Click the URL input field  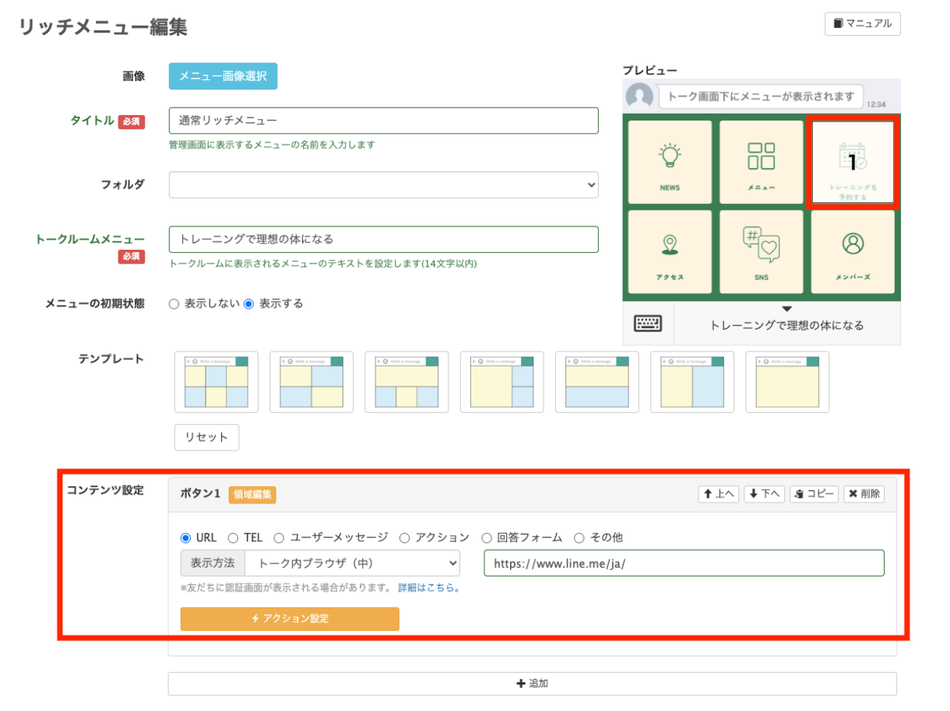[x=683, y=563]
